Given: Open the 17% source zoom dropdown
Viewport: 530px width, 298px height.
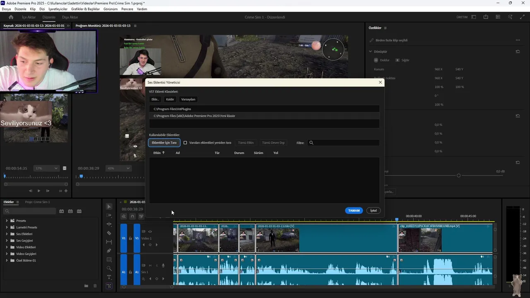Looking at the screenshot, I should (47, 168).
